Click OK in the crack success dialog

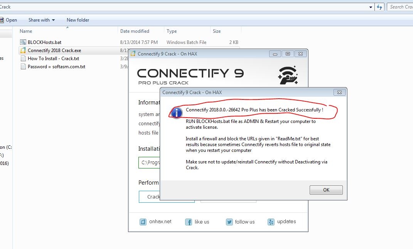tap(326, 190)
